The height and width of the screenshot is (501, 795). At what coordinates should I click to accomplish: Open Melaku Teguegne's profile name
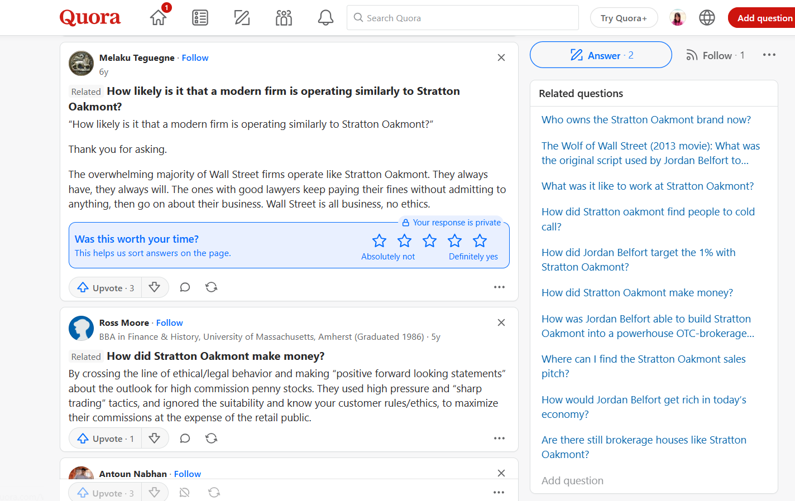pos(137,57)
